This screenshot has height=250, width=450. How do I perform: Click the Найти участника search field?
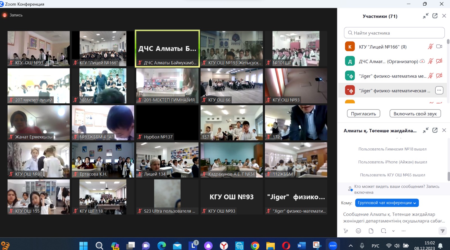394,33
